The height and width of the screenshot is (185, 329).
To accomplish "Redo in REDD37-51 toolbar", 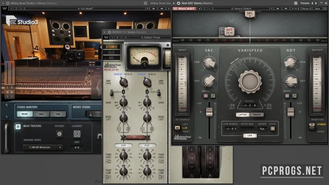I will [x=121, y=37].
